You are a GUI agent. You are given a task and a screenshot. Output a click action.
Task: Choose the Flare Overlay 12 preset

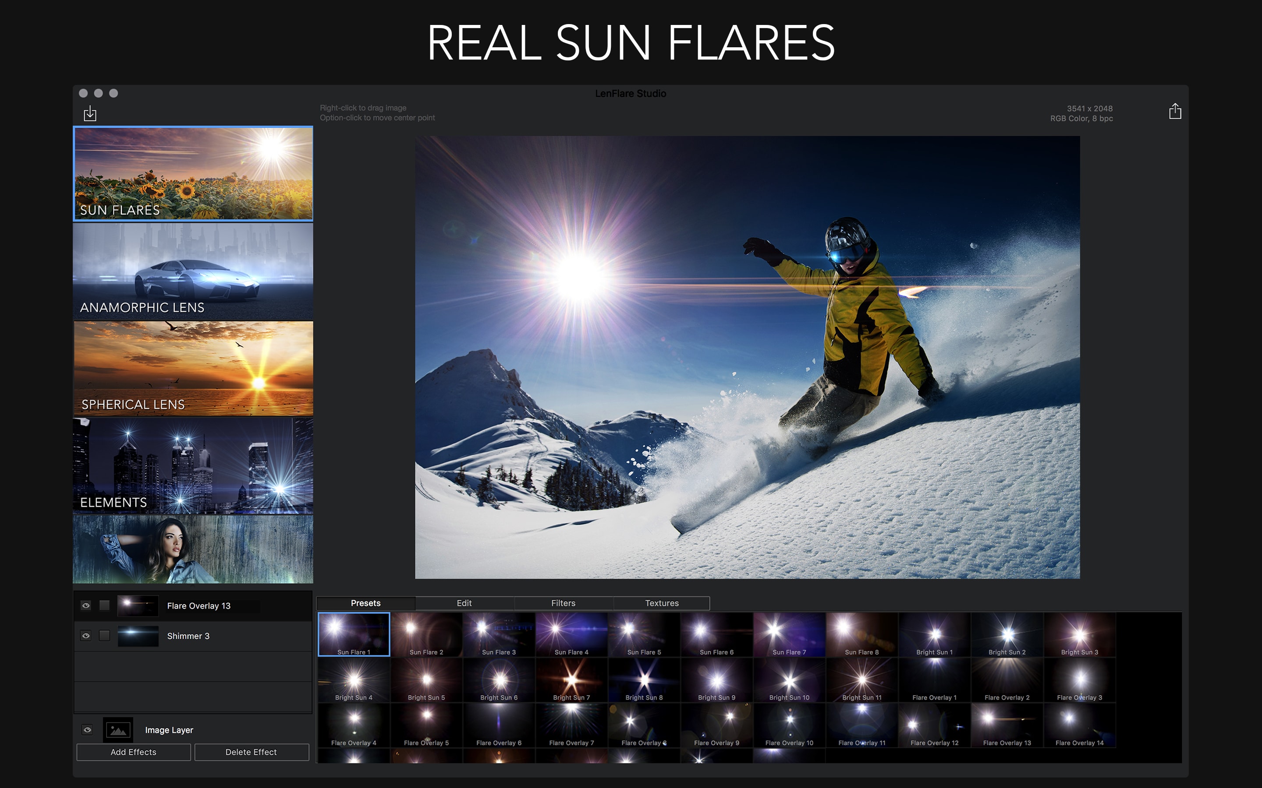click(x=935, y=725)
